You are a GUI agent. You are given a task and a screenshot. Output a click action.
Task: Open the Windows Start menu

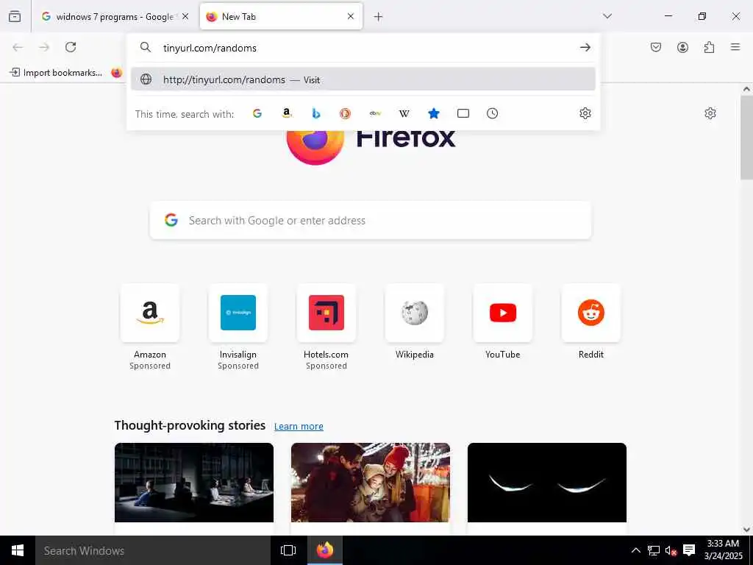point(18,550)
